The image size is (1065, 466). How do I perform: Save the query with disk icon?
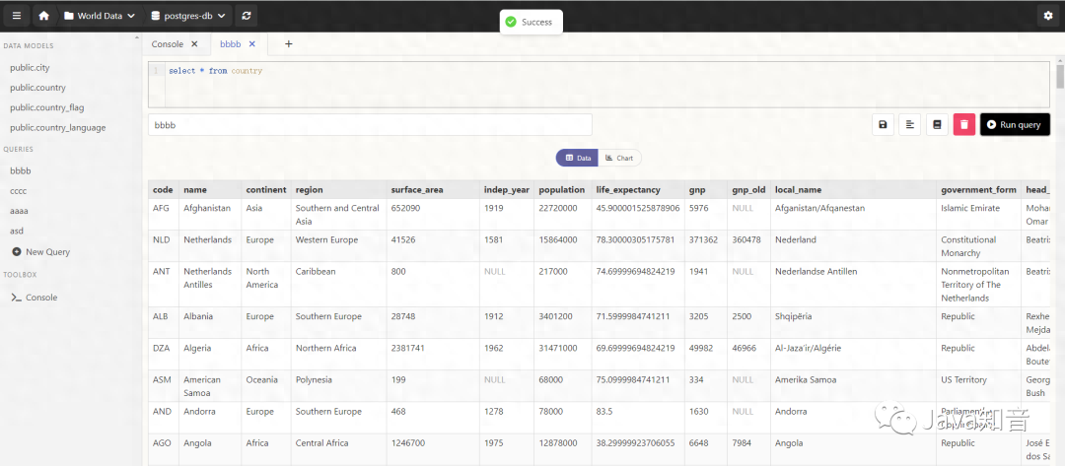tap(883, 125)
